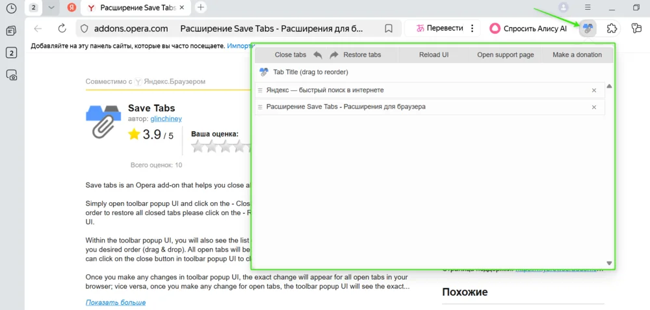Screen dimensions: 650x310
Task: Close Расширение Save Tabs via popup X
Action: coord(594,107)
